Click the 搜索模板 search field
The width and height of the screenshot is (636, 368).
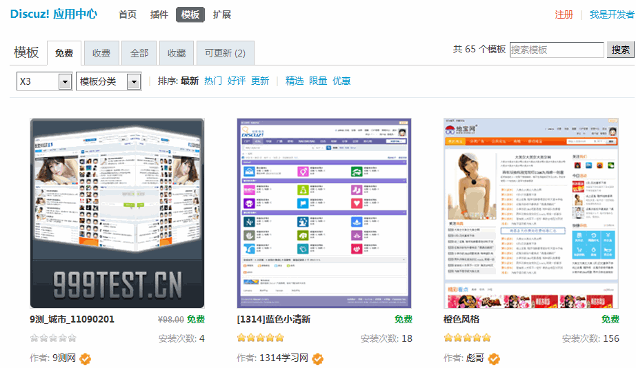pos(556,50)
